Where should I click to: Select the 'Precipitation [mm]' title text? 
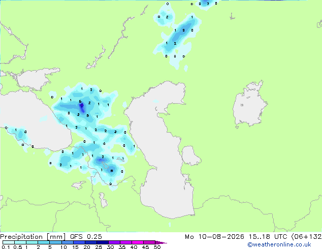click(33, 237)
